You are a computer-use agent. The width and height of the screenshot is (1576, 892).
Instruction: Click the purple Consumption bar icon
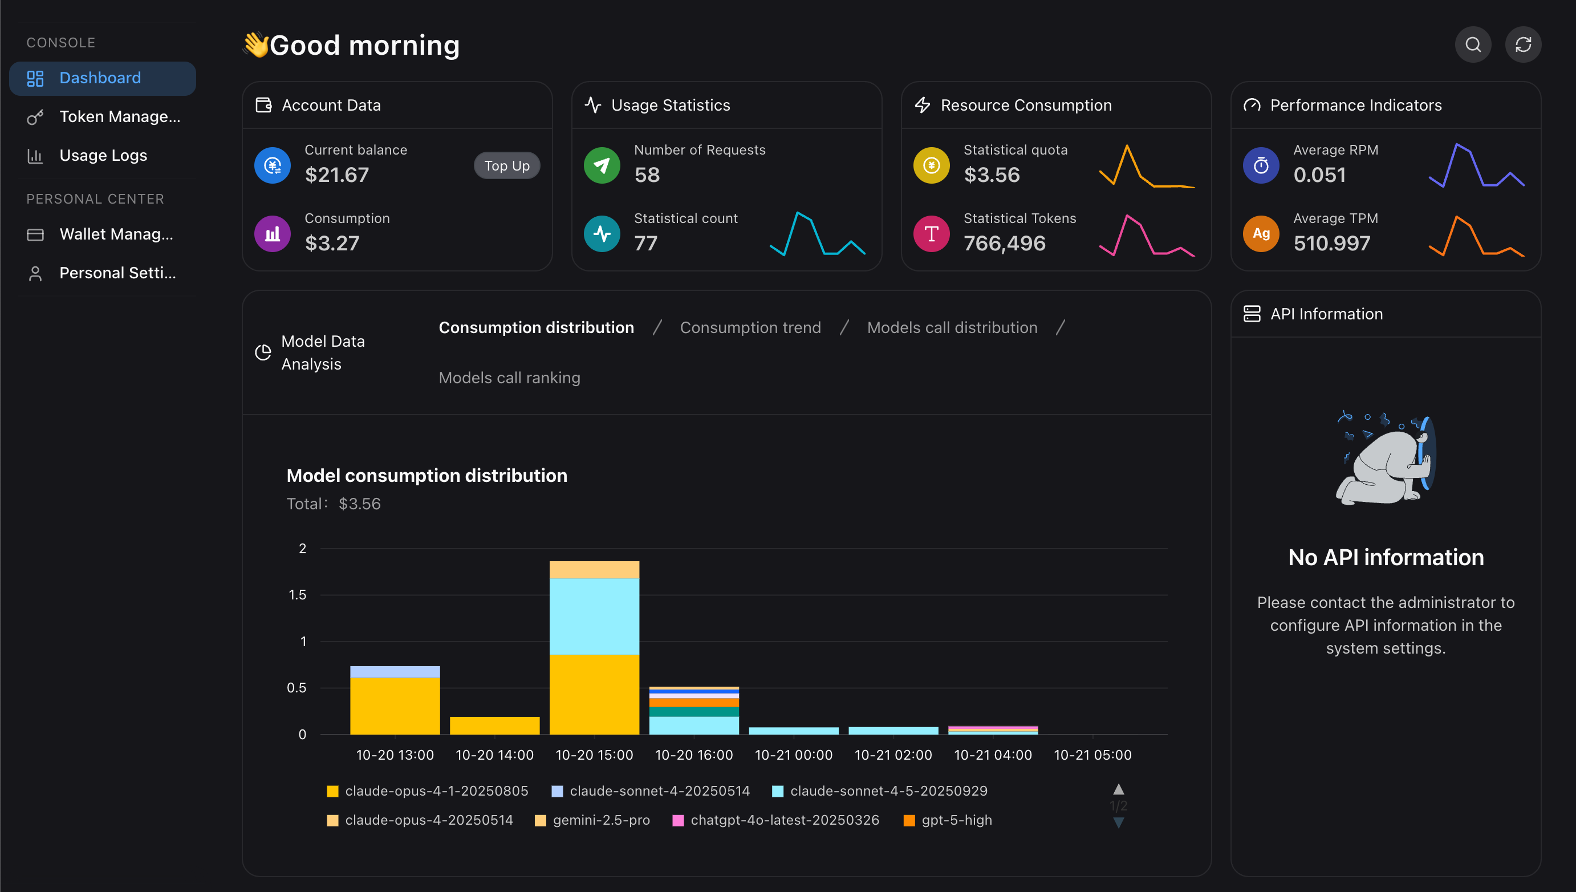tap(273, 233)
